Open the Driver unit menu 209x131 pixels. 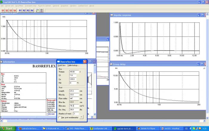[x=10, y=6]
